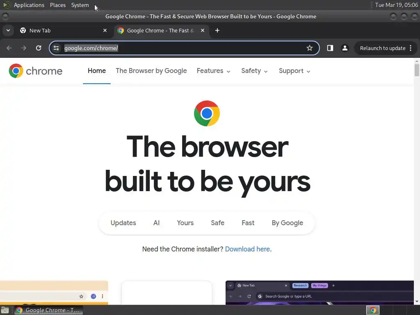Expand the Support dropdown
The width and height of the screenshot is (420, 315).
click(x=294, y=71)
